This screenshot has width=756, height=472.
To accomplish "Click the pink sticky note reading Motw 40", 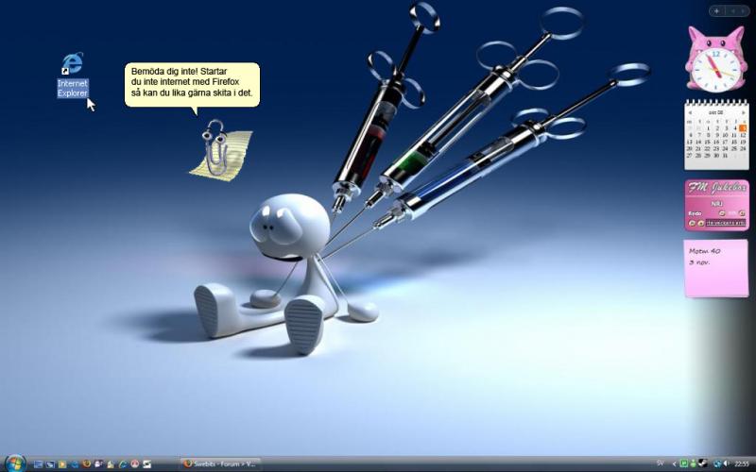I will point(716,268).
